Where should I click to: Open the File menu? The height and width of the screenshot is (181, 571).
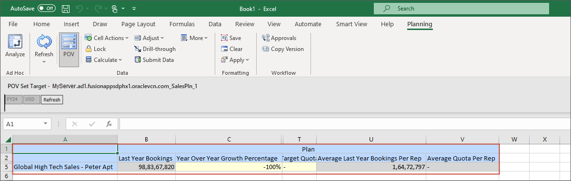point(13,24)
